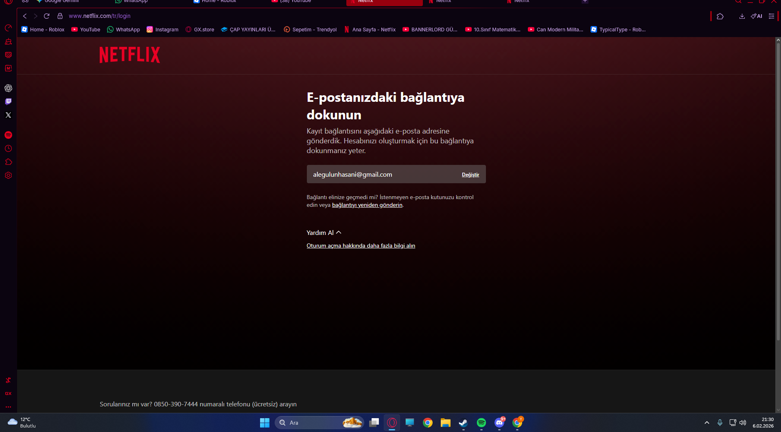Screen dimensions: 781x432
Task: Open settings gear in the sidebar
Action: (x=8, y=175)
